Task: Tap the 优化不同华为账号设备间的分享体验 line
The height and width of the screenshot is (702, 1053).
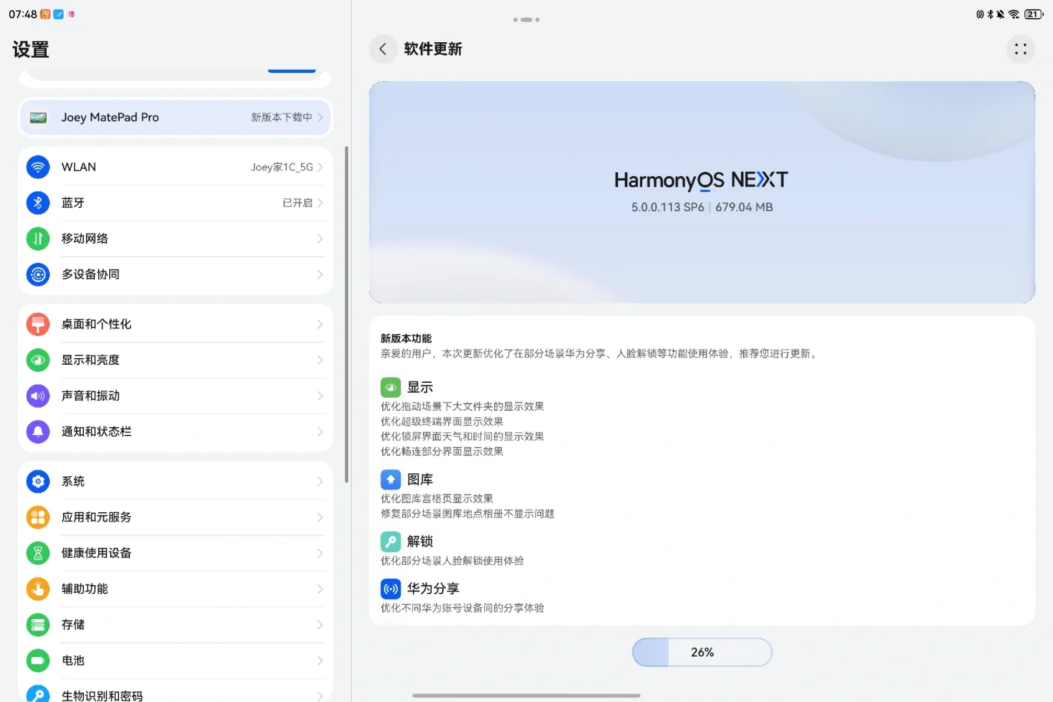Action: (462, 608)
